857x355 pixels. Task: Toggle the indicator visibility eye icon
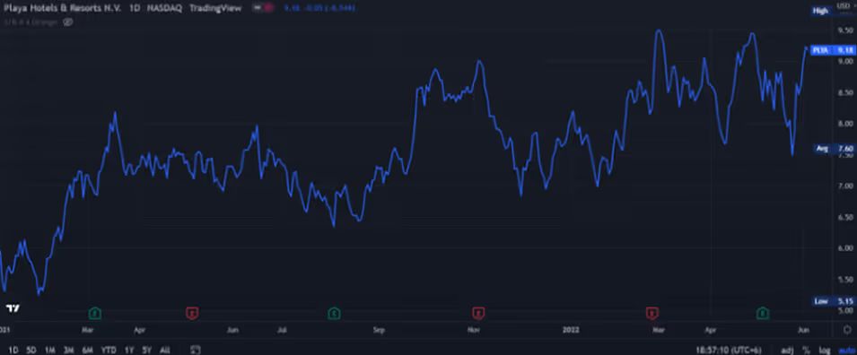pyautogui.click(x=68, y=22)
